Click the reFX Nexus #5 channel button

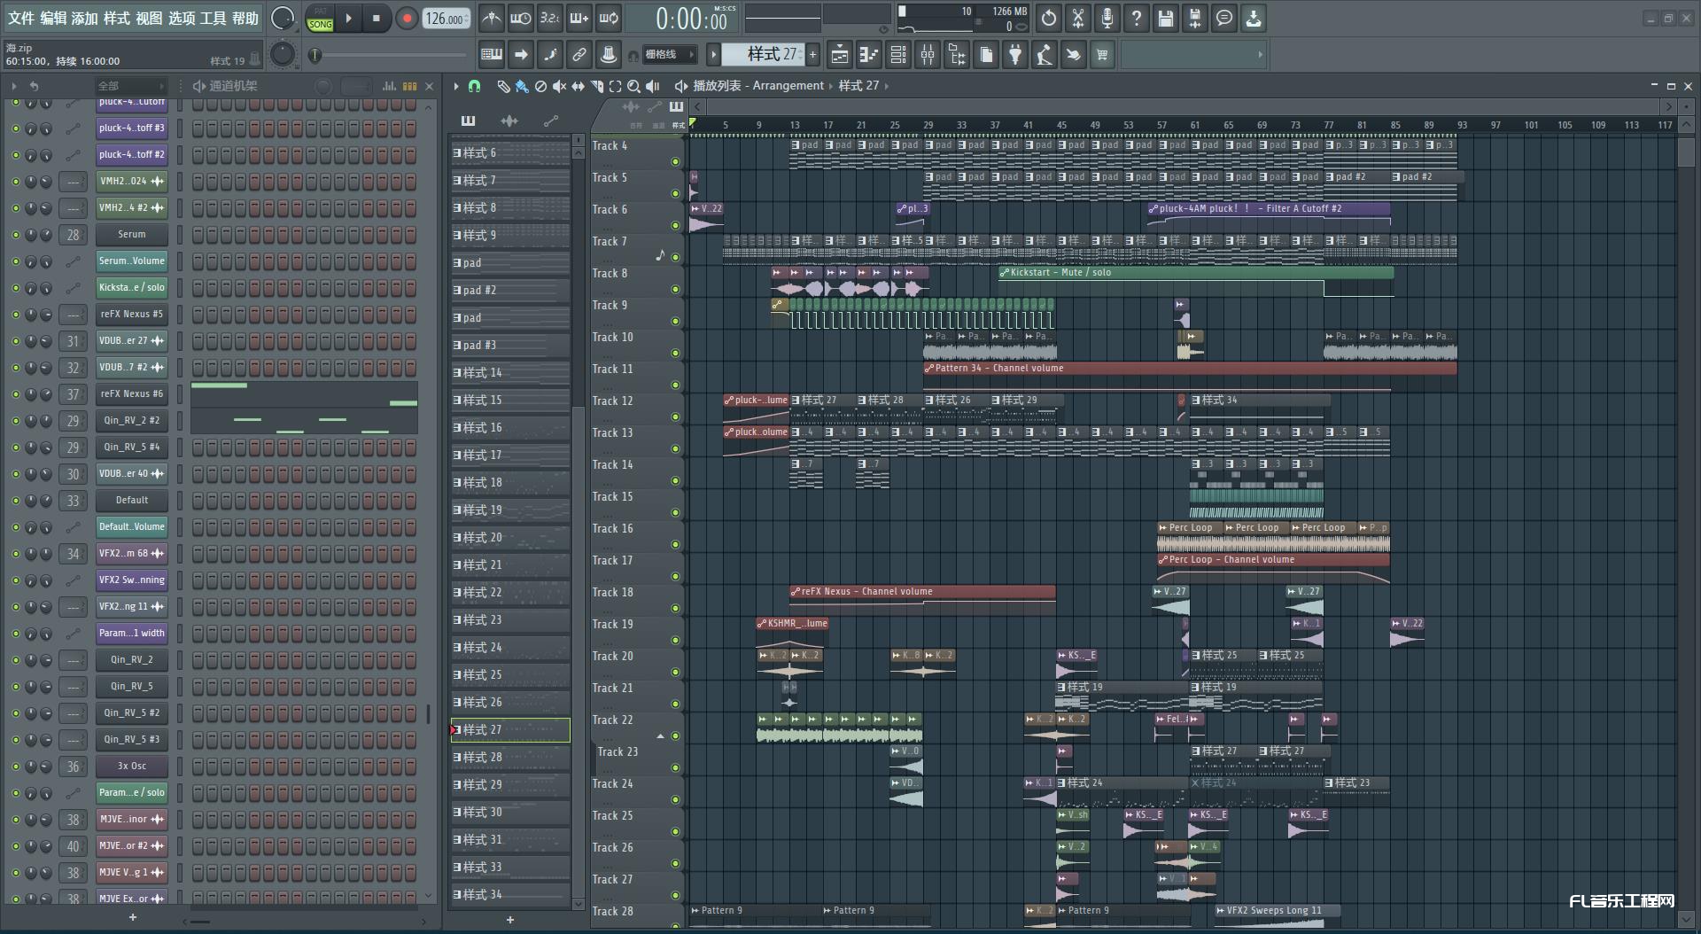click(x=132, y=315)
